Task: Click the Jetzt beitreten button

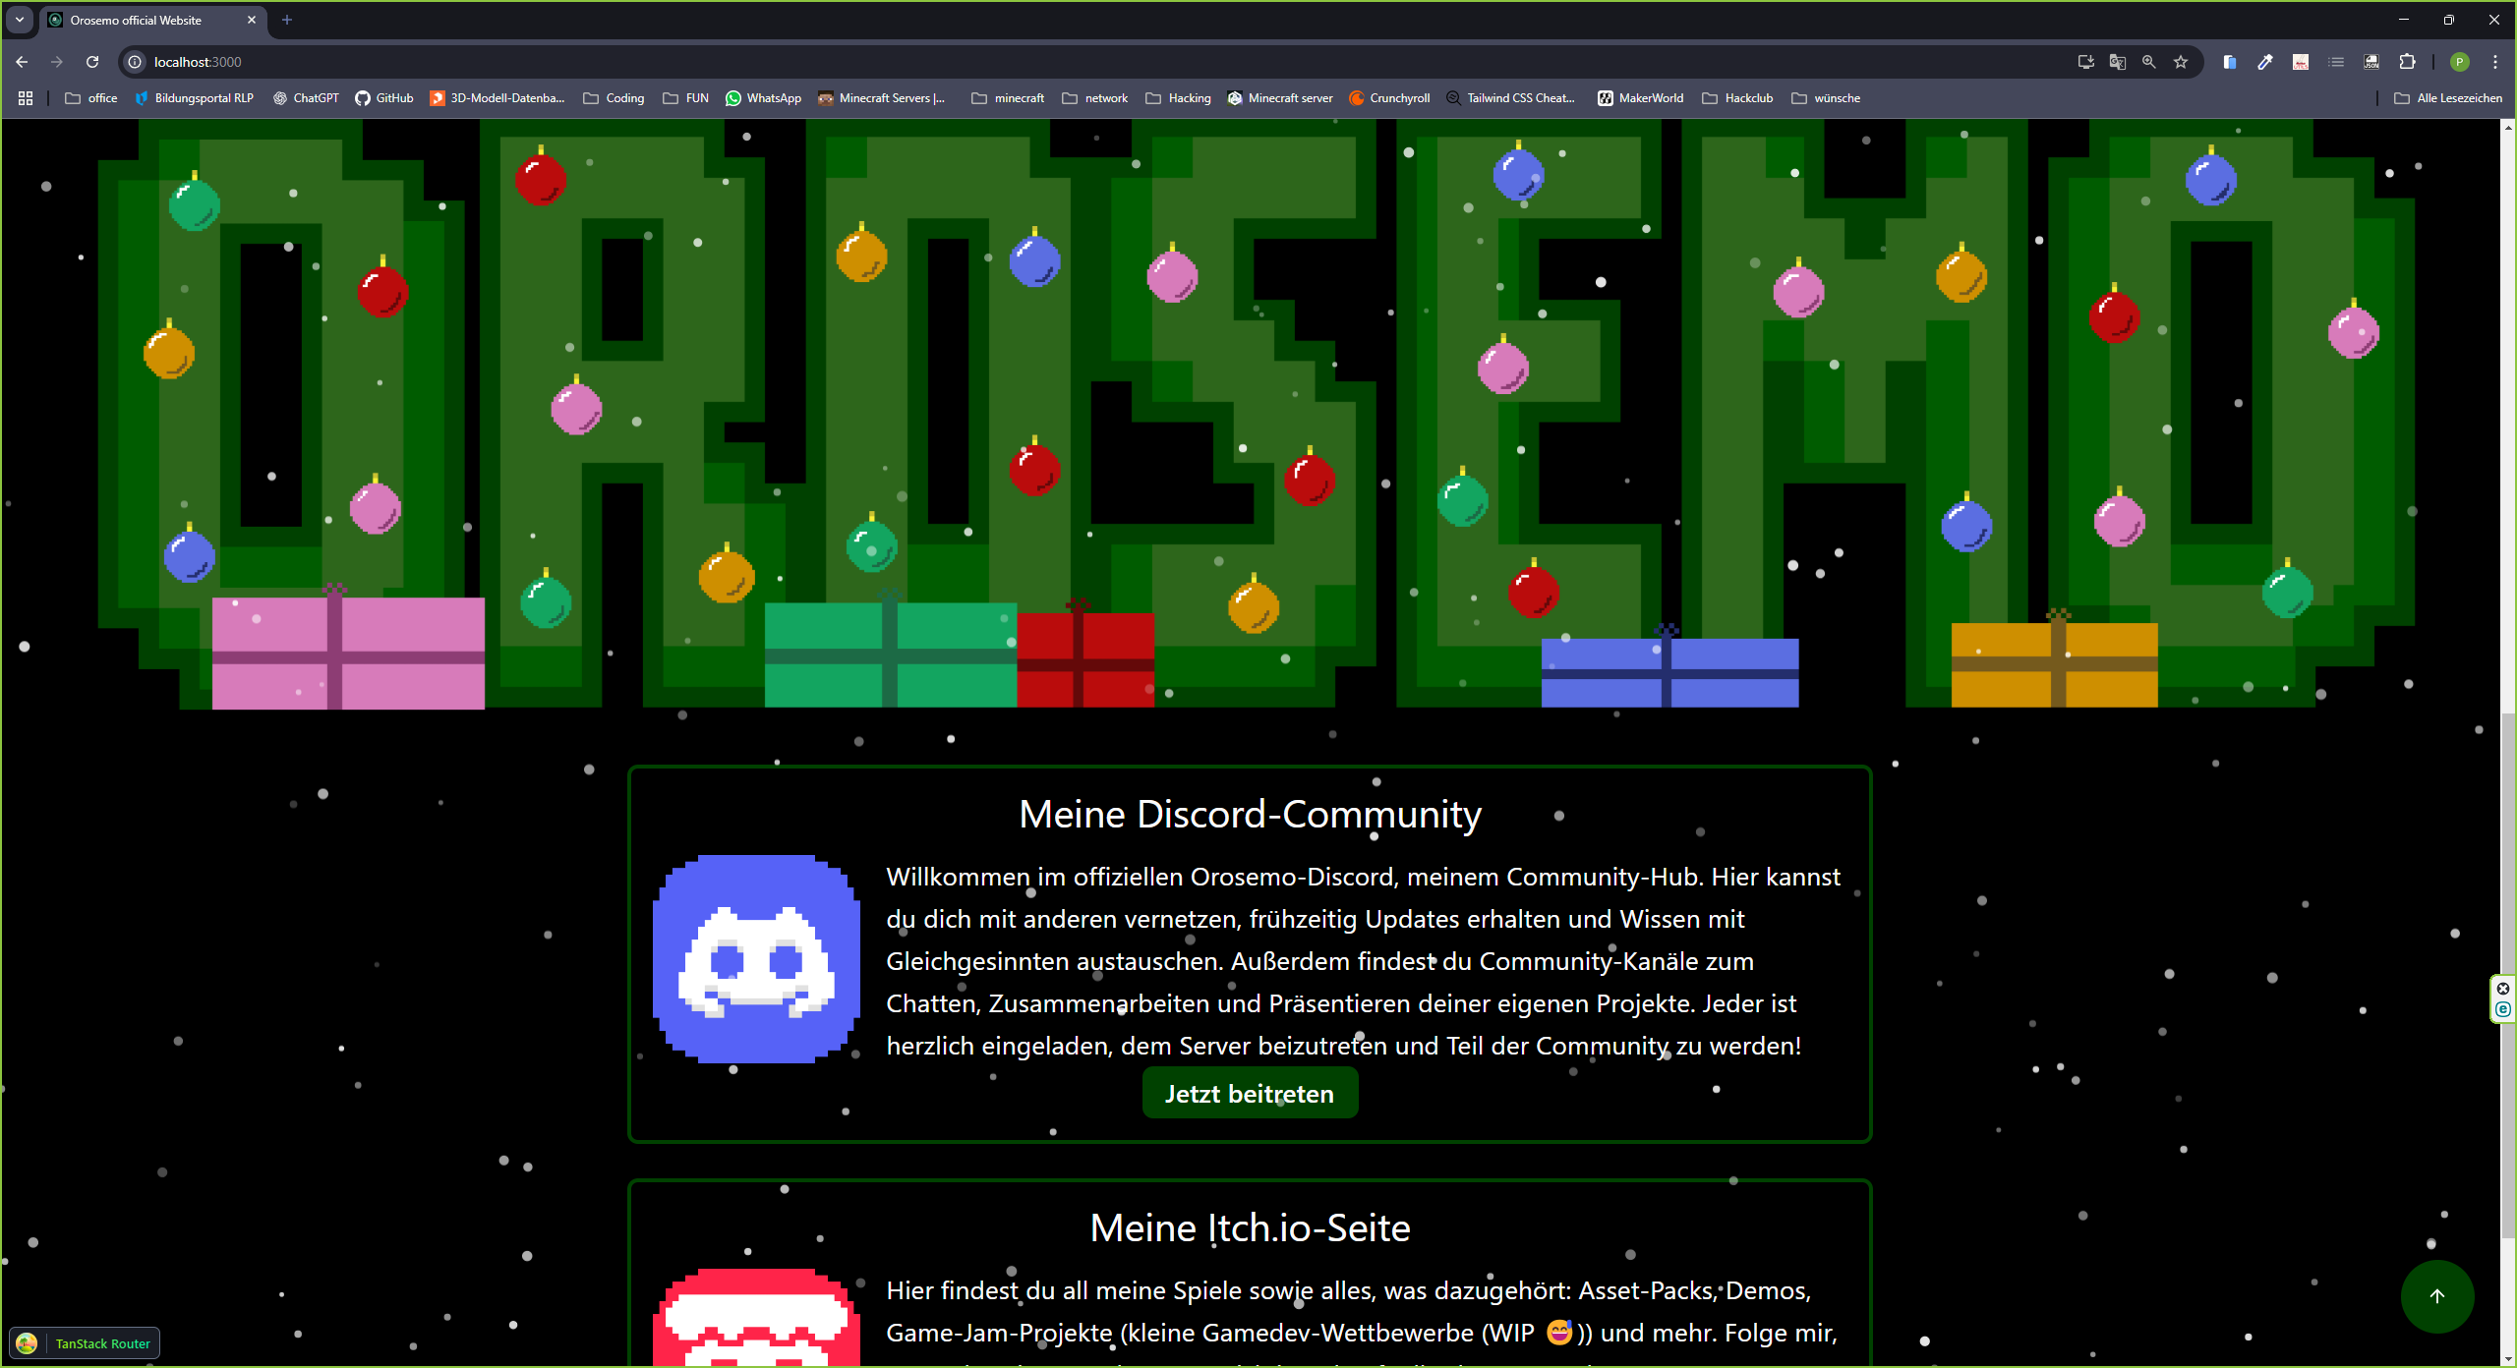Action: 1249,1094
